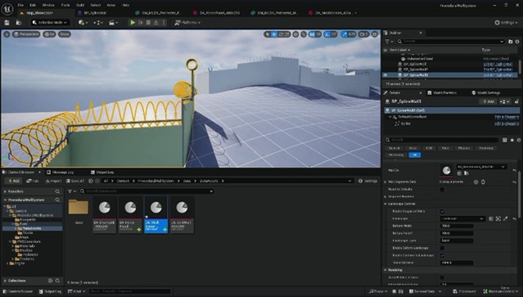Check the Reset to Defaults checkbox
The image size is (523, 297).
pos(442,189)
